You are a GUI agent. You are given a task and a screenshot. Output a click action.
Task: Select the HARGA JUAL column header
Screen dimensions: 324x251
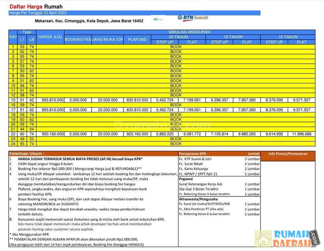point(50,37)
